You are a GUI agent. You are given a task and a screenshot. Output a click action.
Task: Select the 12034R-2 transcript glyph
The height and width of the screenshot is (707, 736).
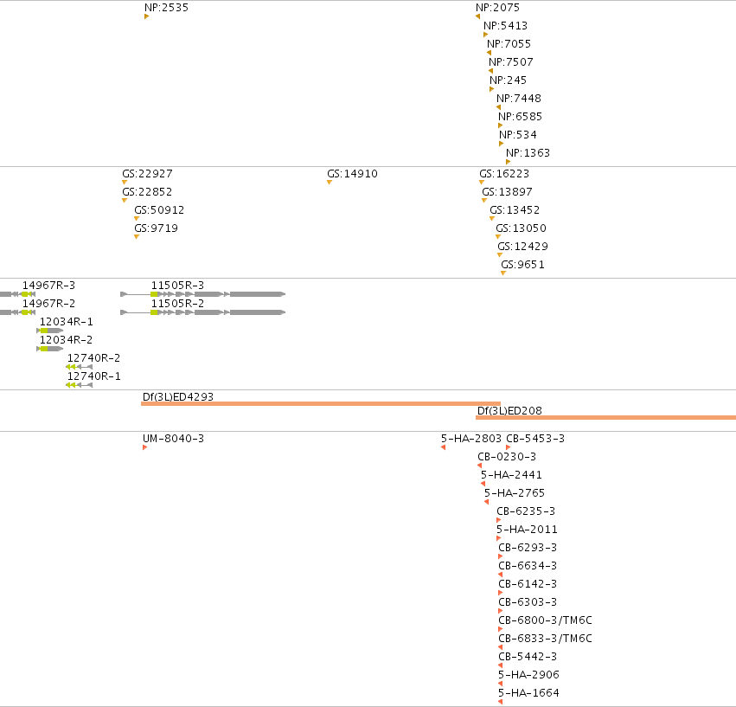click(x=50, y=349)
